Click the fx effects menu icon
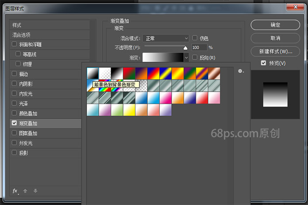 coord(15,191)
